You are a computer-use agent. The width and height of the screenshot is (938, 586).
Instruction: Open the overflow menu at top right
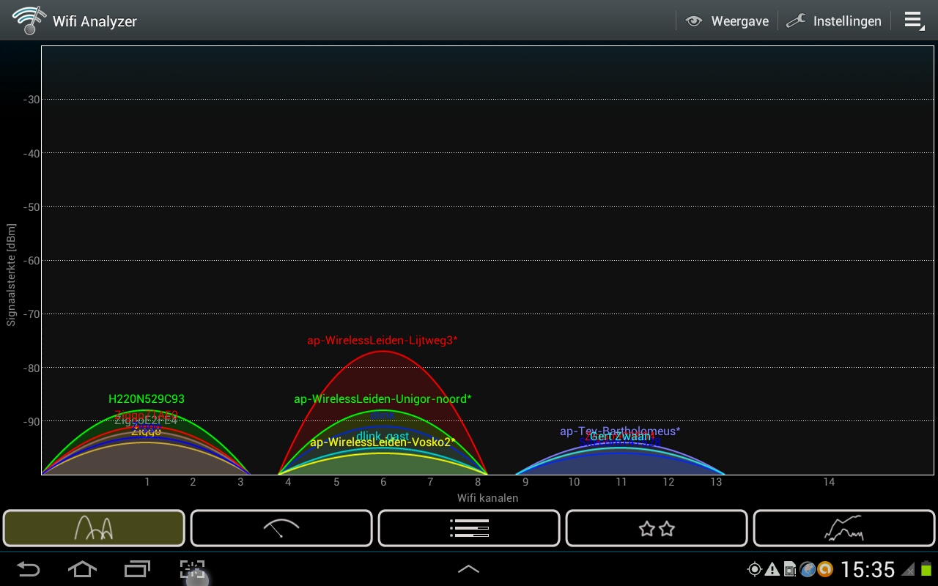click(913, 21)
